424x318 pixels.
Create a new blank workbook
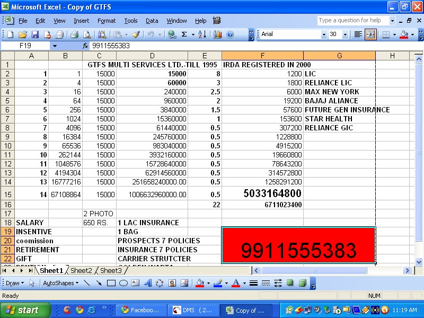[10, 34]
